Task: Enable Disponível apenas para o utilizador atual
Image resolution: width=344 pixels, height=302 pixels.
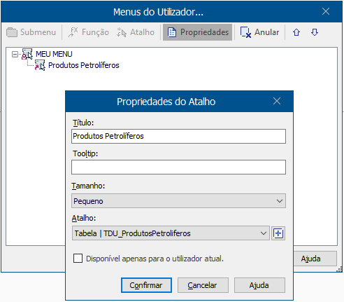Action: tap(78, 259)
